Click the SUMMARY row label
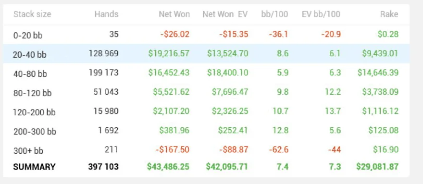This screenshot has width=423, height=184. click(x=34, y=167)
